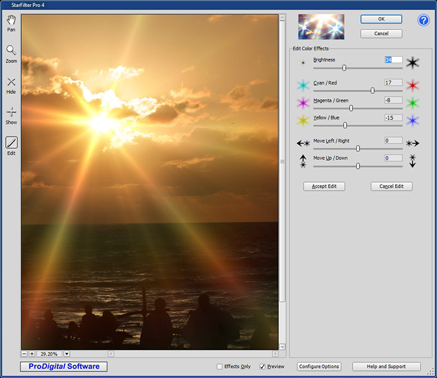The height and width of the screenshot is (378, 437).
Task: Click the small dim star brightness icon
Action: coord(303,63)
